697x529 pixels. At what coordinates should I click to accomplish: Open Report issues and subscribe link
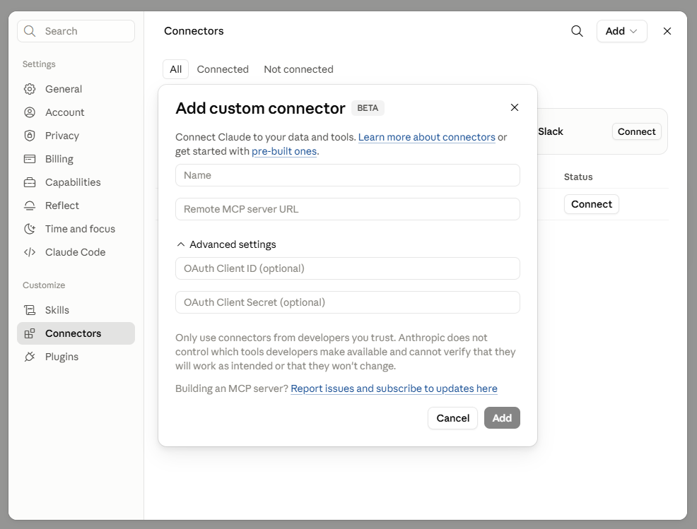click(394, 388)
